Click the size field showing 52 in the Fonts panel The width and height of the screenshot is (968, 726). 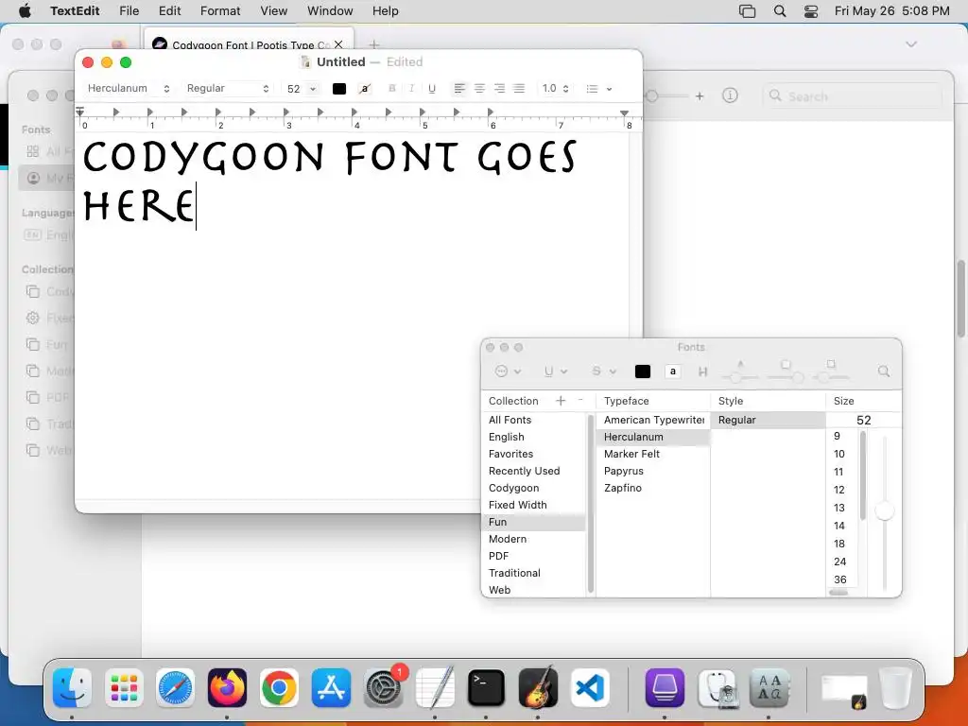click(863, 421)
